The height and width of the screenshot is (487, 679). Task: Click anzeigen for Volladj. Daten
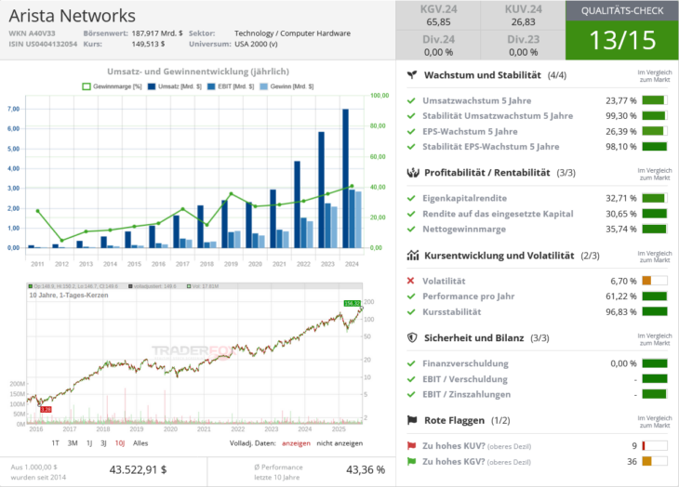pos(296,443)
